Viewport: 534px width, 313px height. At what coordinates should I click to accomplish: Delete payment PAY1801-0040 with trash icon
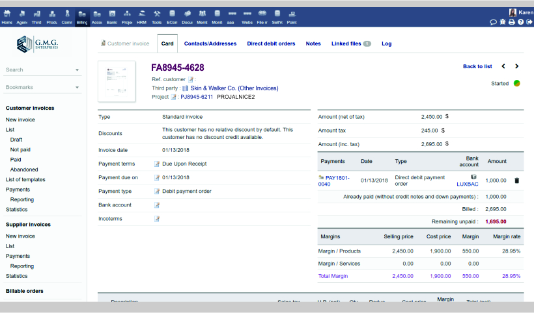pos(516,181)
